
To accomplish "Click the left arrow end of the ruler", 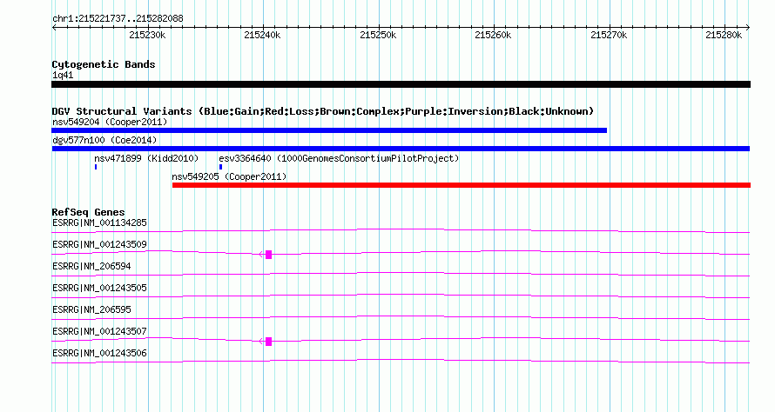I will pyautogui.click(x=54, y=28).
